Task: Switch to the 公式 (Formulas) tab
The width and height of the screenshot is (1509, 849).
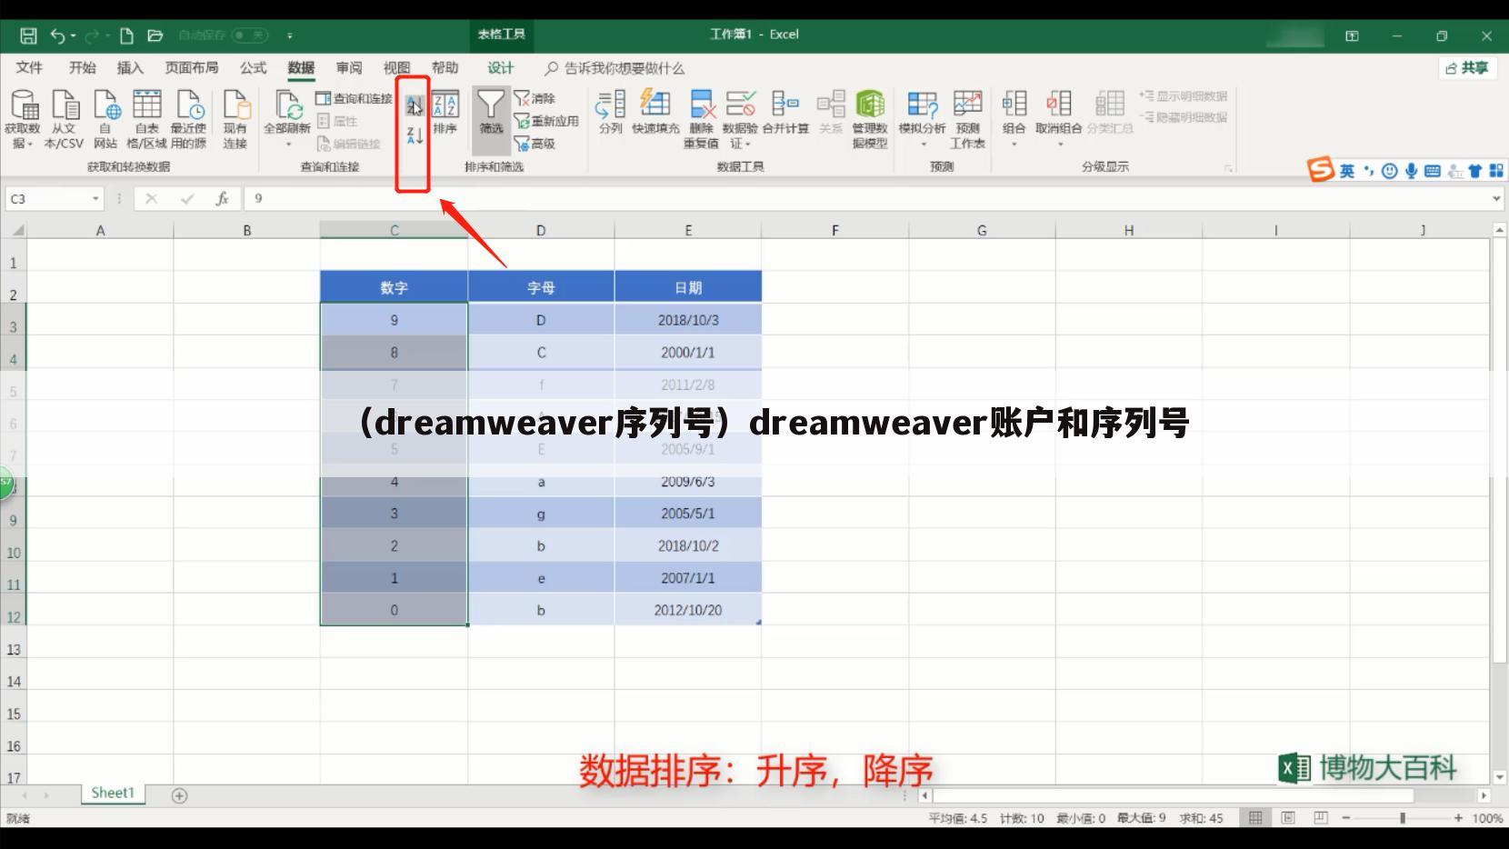Action: 253,68
